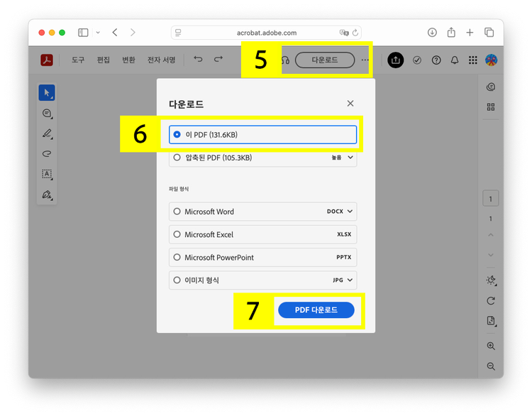The width and height of the screenshot is (532, 416).
Task: Click the acrobat.adobe.com address bar
Action: pyautogui.click(x=266, y=33)
